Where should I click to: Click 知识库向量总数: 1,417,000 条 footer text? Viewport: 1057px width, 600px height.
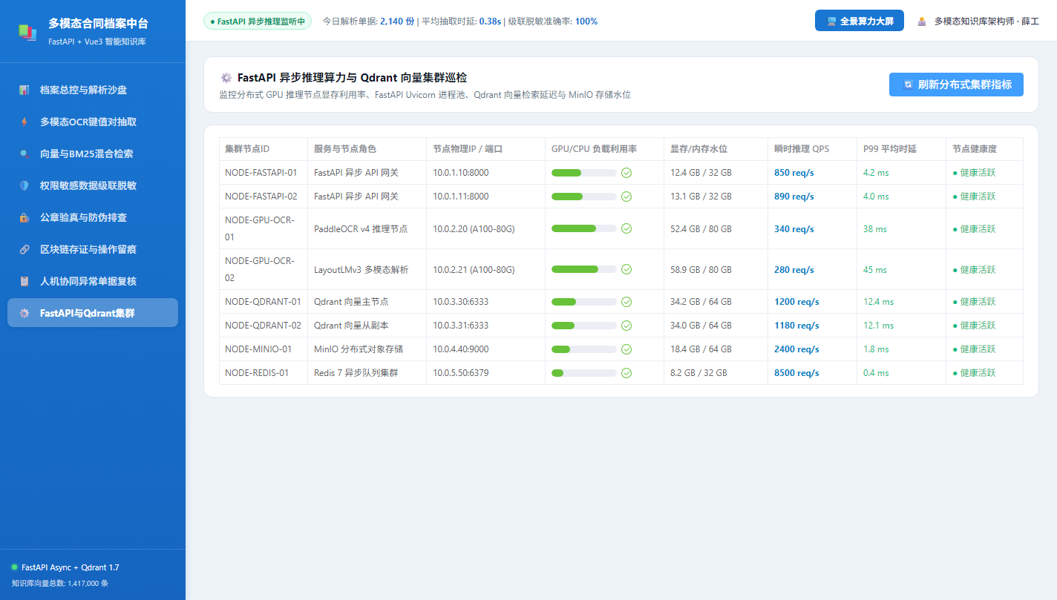[60, 584]
